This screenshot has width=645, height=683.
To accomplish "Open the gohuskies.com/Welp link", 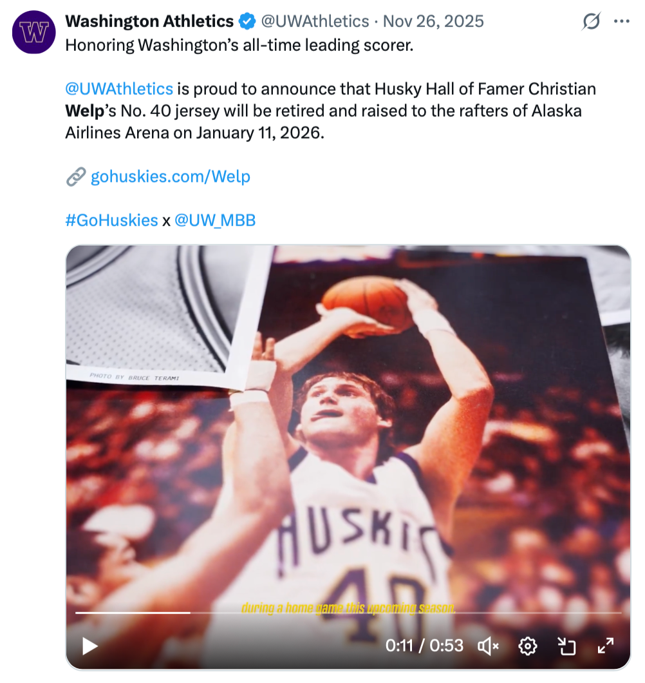I will (x=170, y=177).
